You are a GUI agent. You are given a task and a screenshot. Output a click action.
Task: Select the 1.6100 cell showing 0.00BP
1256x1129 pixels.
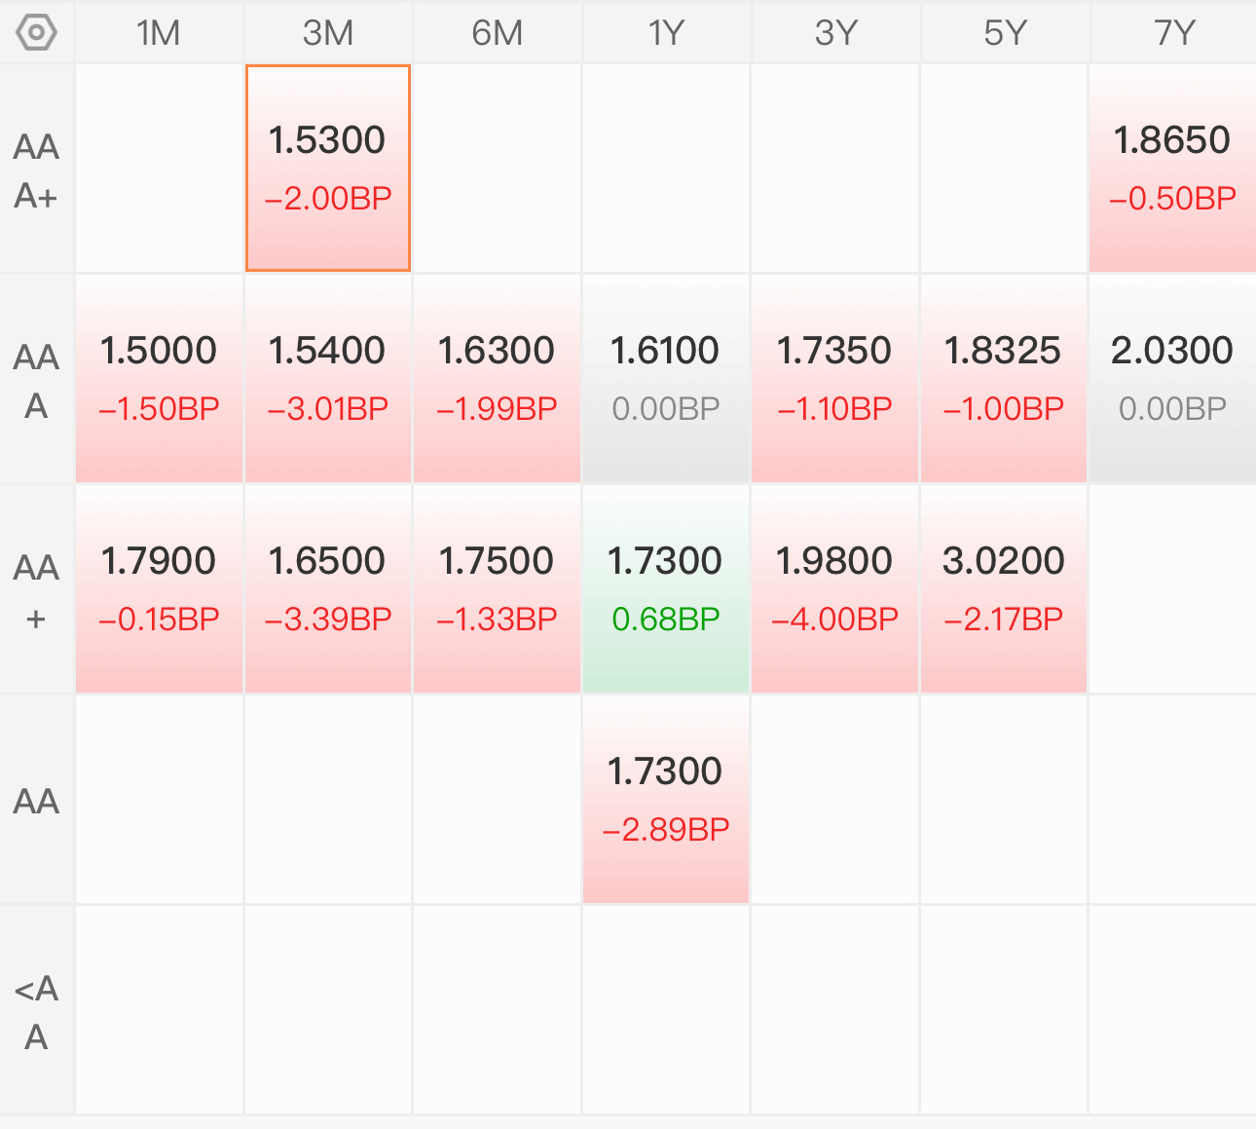666,379
